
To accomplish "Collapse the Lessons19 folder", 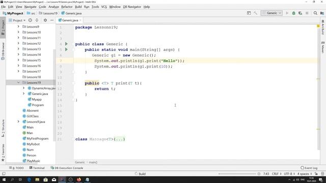I will (x=18, y=82).
